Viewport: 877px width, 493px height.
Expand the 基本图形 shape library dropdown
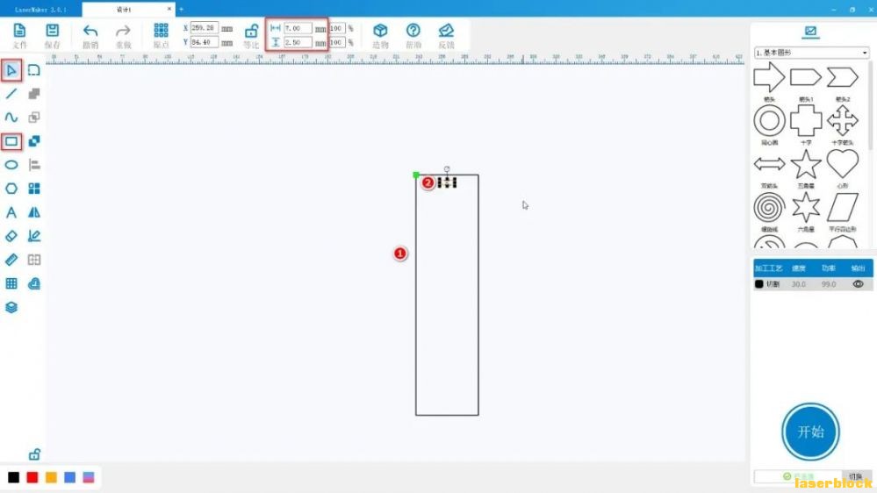tap(811, 53)
